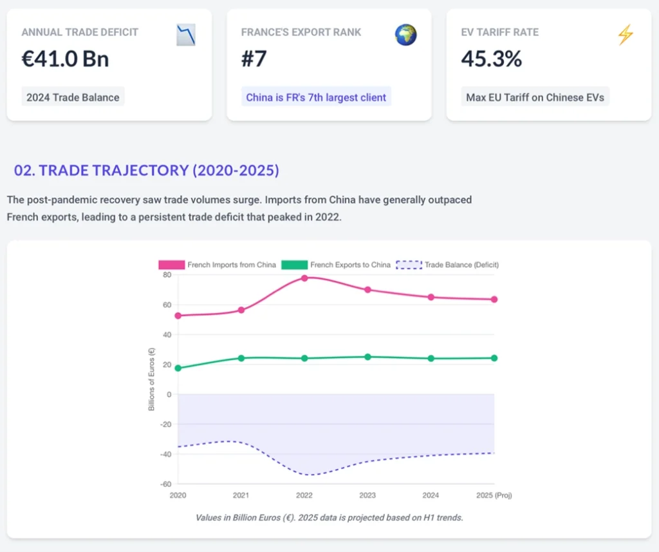Screen dimensions: 659x552
Task: Toggle the Trade Balance (Deficit) legend label
Action: click(461, 265)
